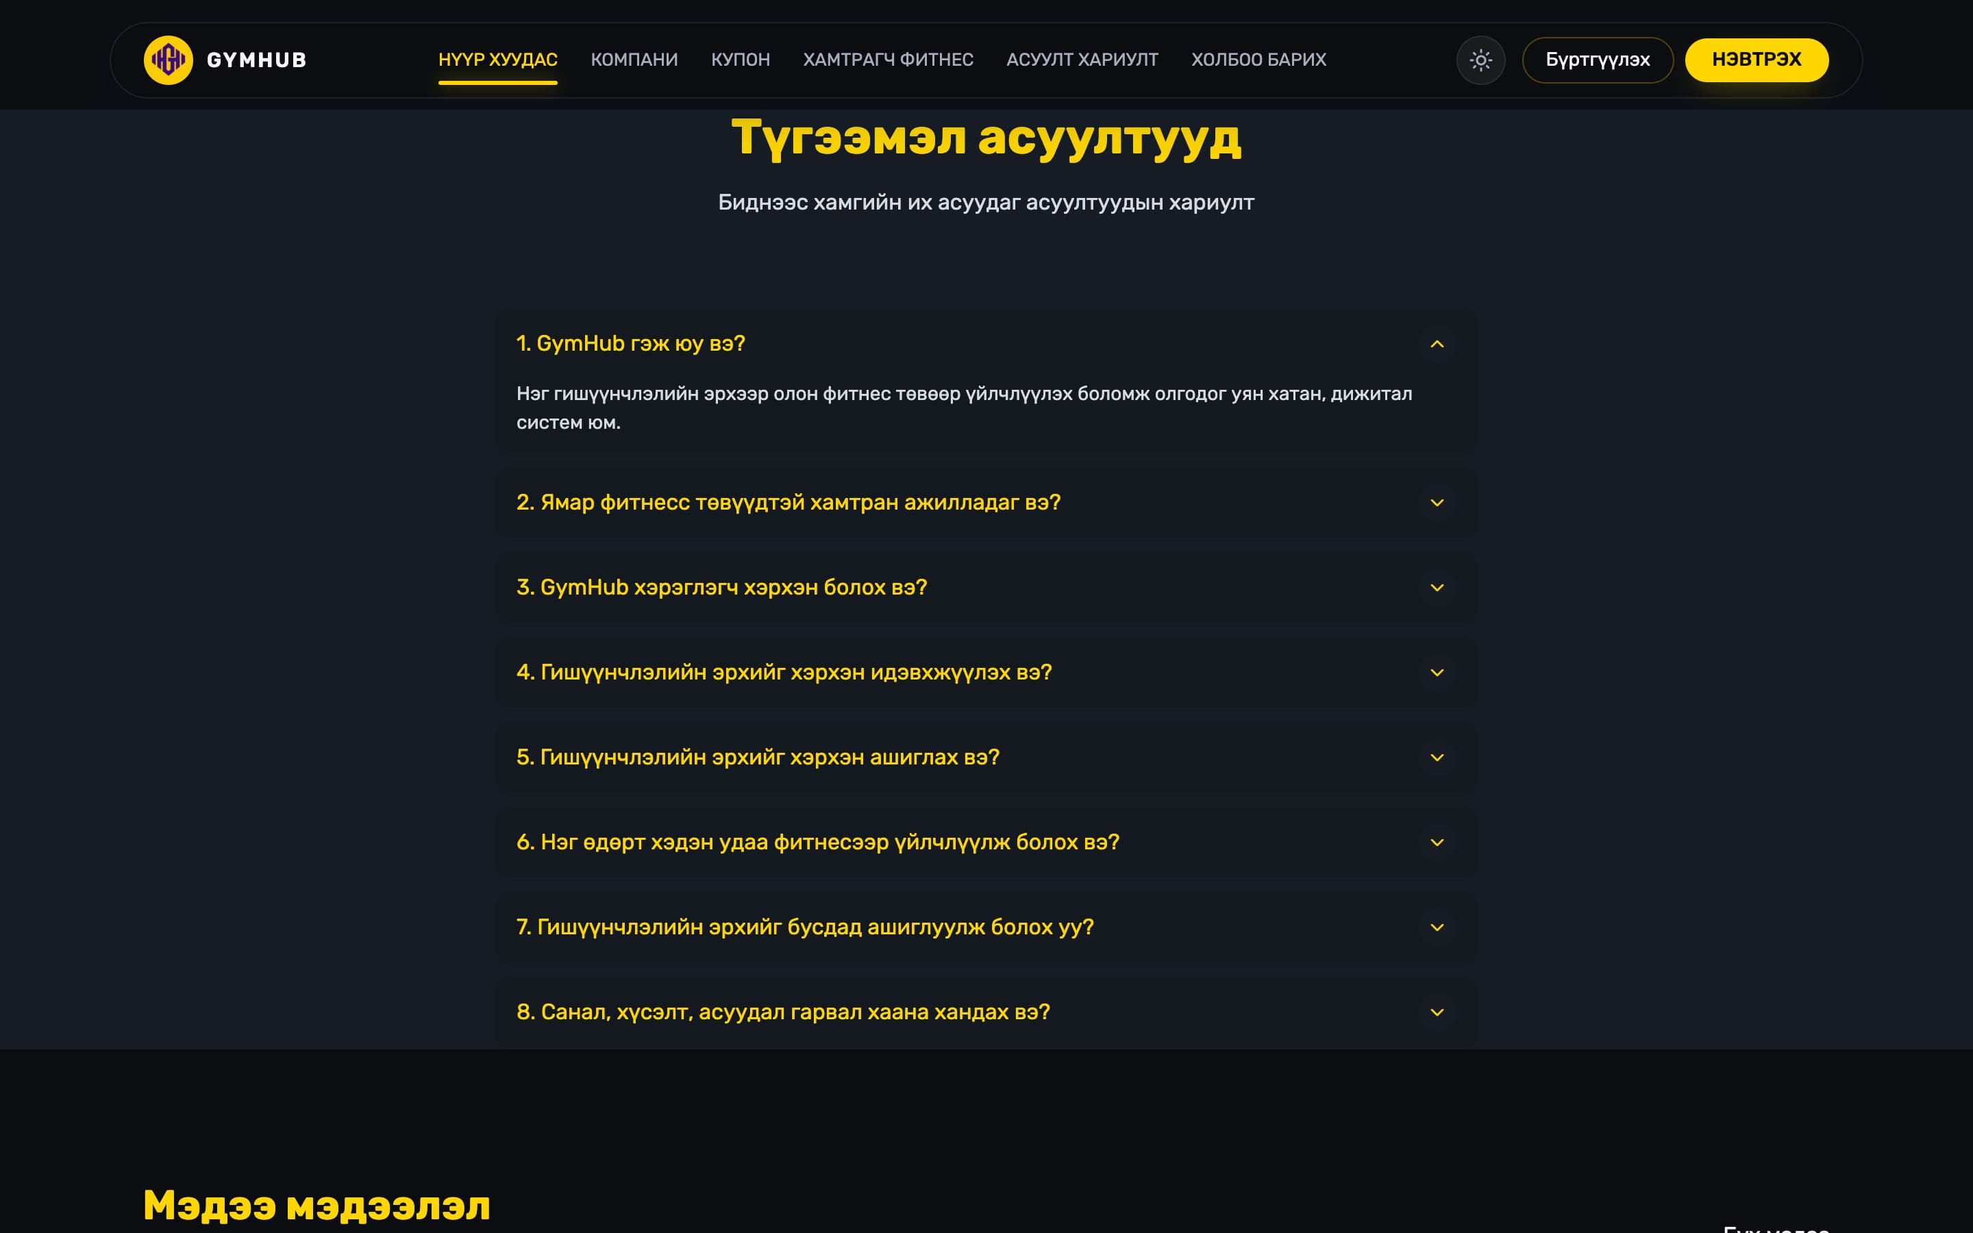
Task: Open the НҮҮР ХУУДАС nav tab
Action: pyautogui.click(x=497, y=60)
